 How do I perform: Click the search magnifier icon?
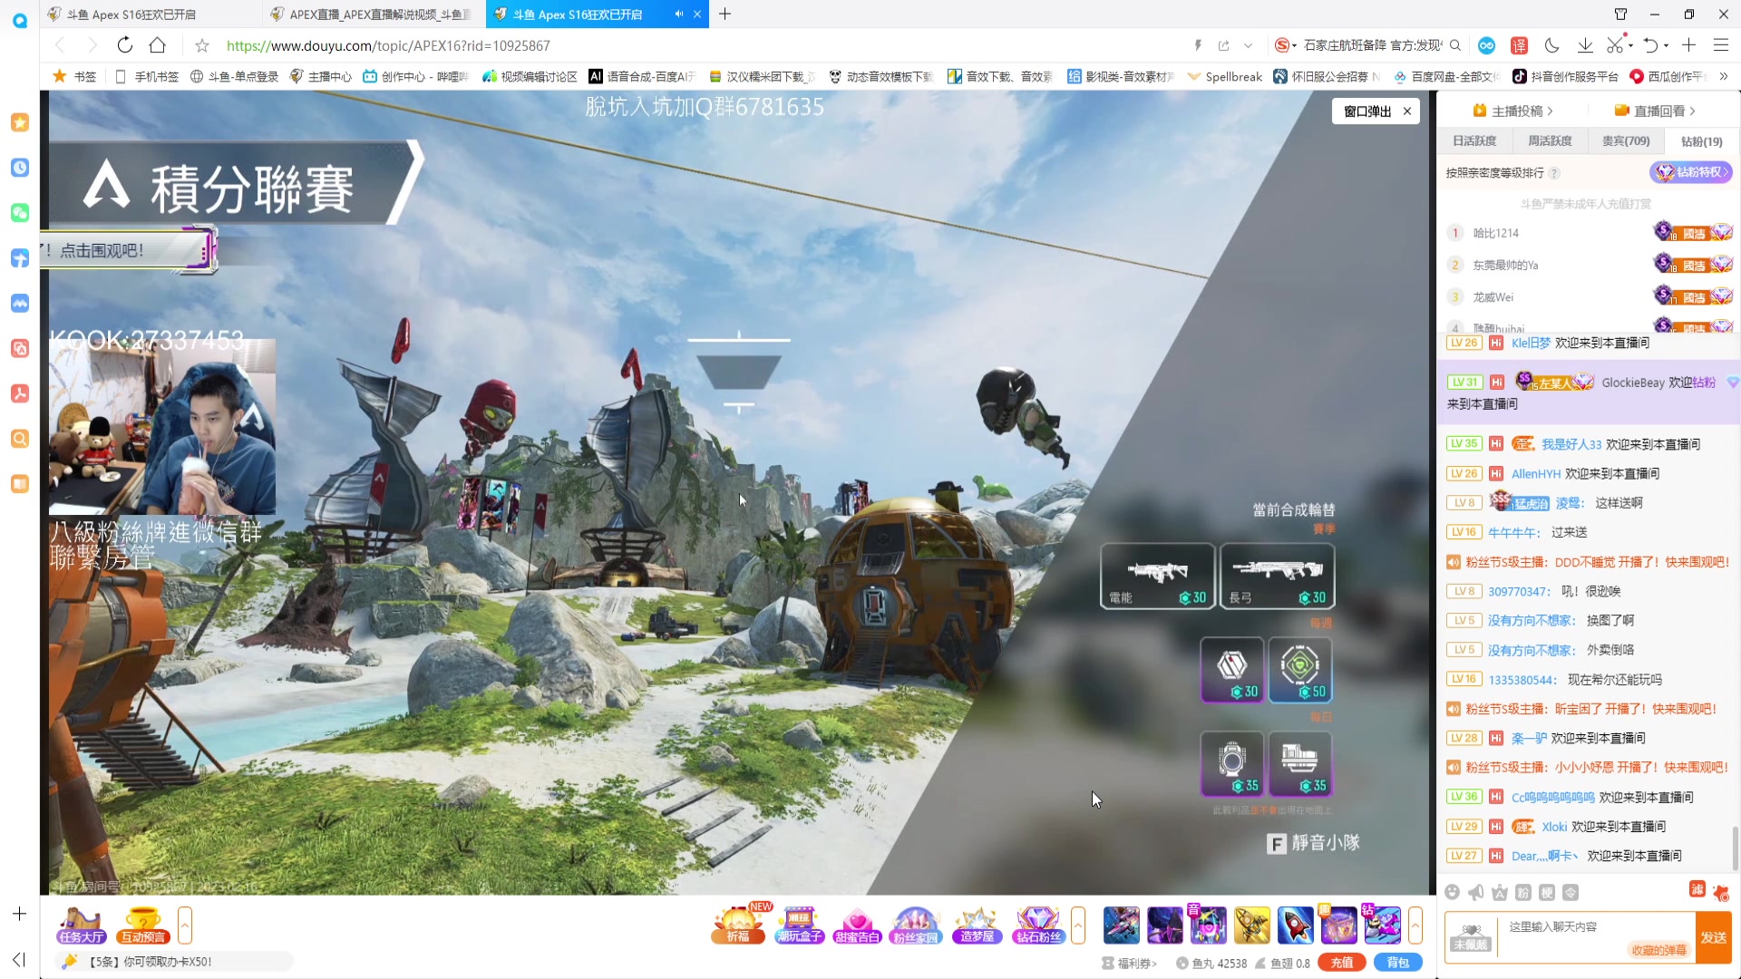(x=1455, y=45)
